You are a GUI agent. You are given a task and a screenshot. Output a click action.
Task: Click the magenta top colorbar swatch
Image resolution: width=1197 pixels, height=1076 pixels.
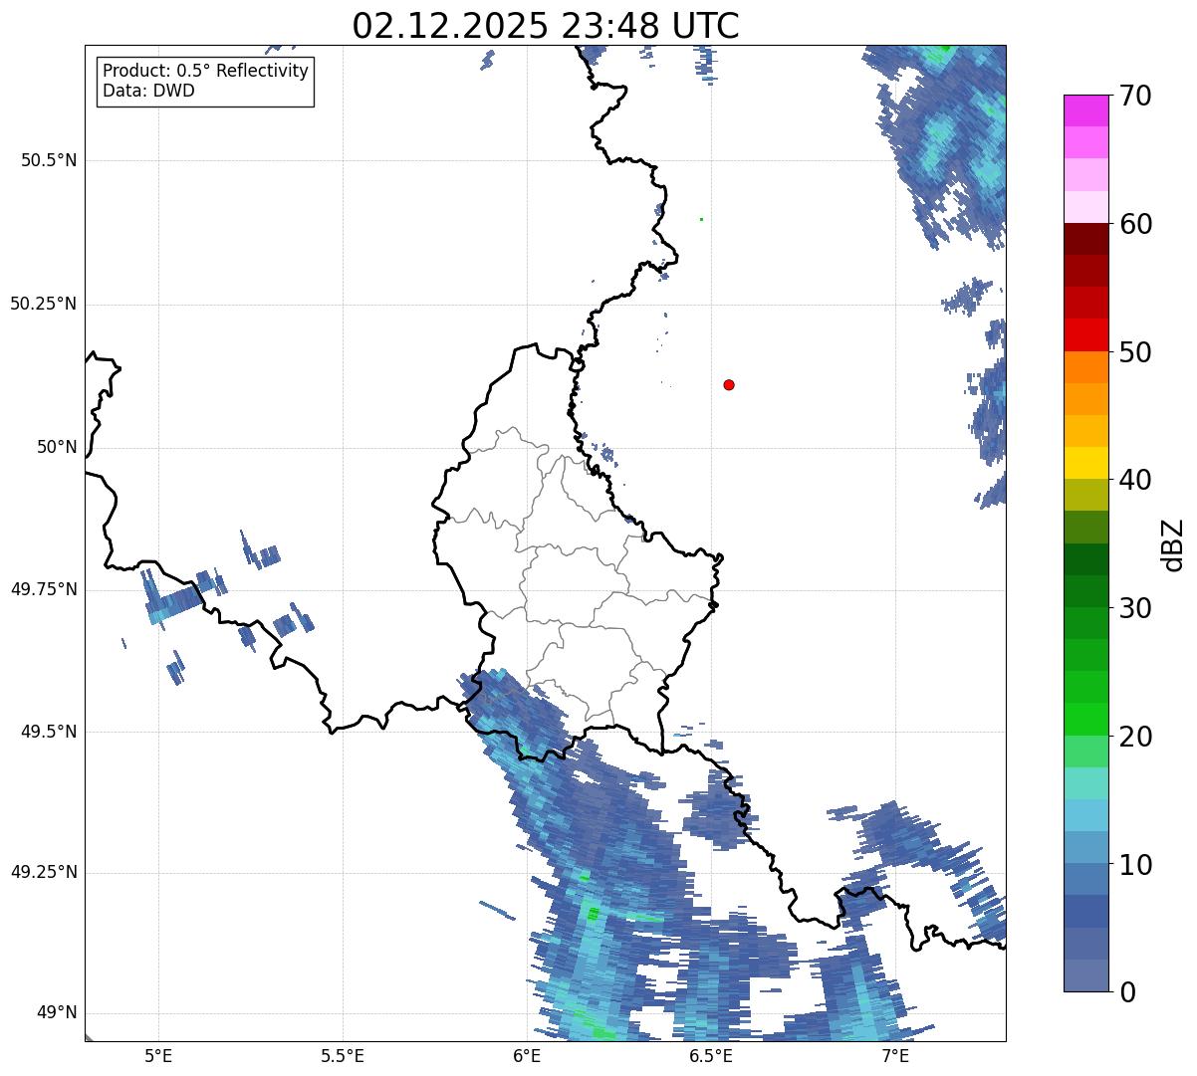tap(1085, 110)
